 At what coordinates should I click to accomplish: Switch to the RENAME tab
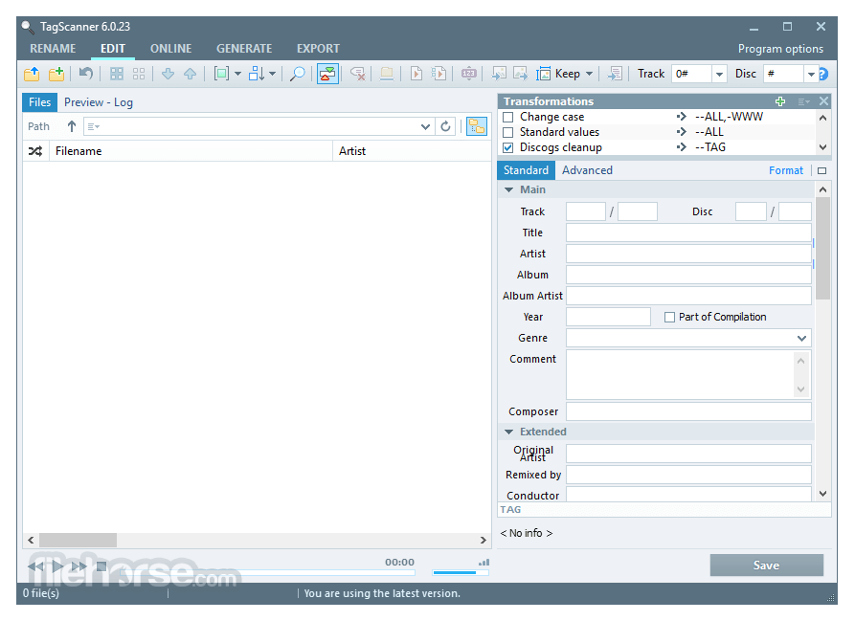[x=53, y=49]
